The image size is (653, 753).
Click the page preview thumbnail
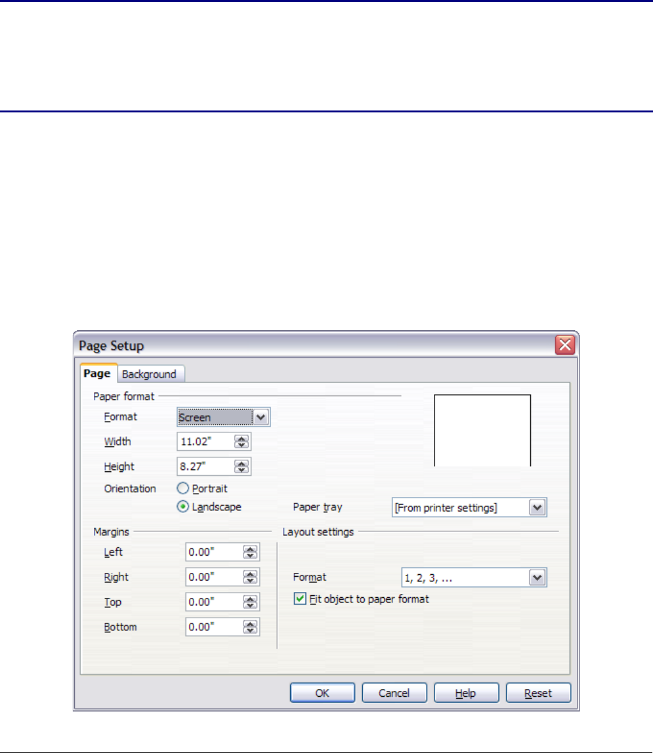(482, 430)
